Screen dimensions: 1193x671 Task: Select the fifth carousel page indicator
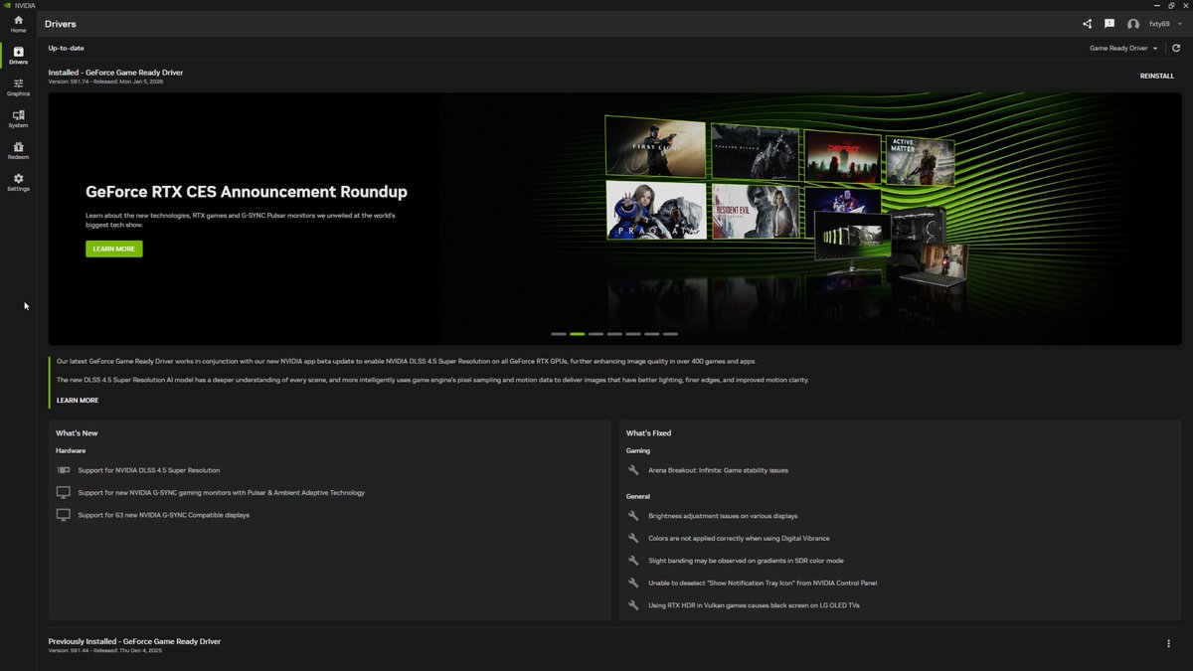[x=633, y=334]
